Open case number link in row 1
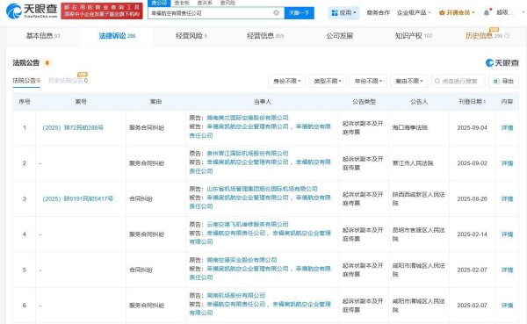Image resolution: width=527 pixels, height=324 pixels. (x=73, y=127)
